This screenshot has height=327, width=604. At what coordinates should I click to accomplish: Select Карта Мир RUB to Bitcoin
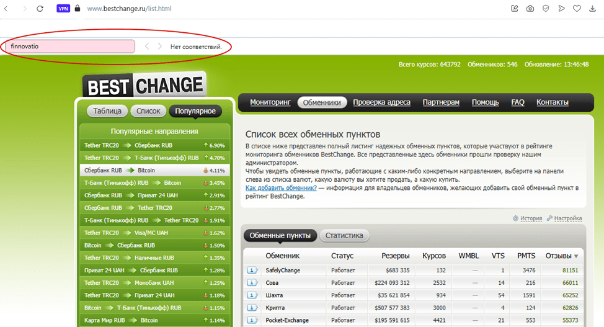pyautogui.click(x=154, y=320)
